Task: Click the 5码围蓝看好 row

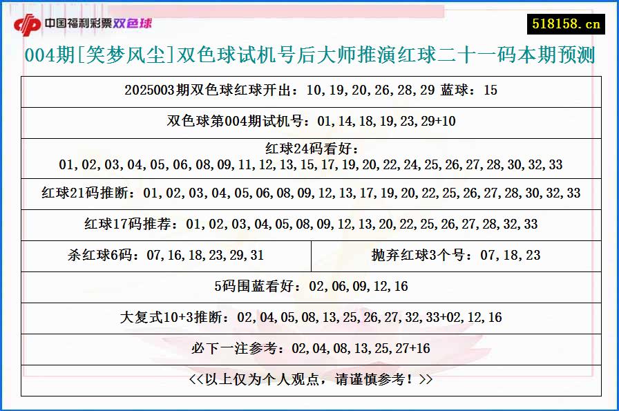Action: (x=309, y=285)
